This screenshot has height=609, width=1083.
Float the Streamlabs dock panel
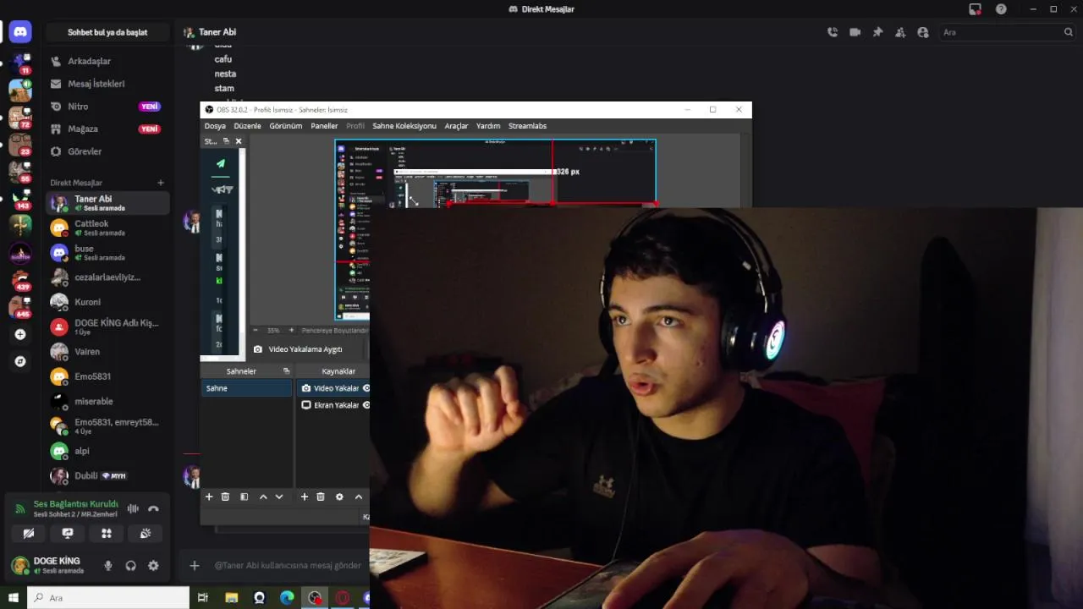coord(226,141)
